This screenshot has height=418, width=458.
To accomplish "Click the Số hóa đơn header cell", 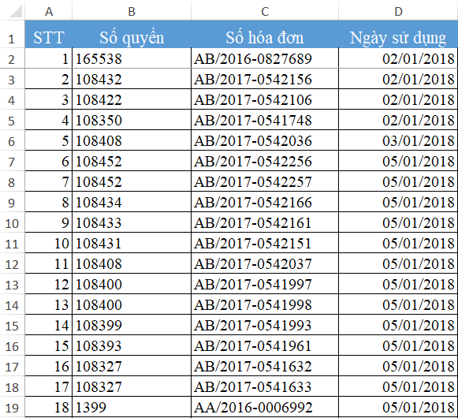I will (265, 34).
